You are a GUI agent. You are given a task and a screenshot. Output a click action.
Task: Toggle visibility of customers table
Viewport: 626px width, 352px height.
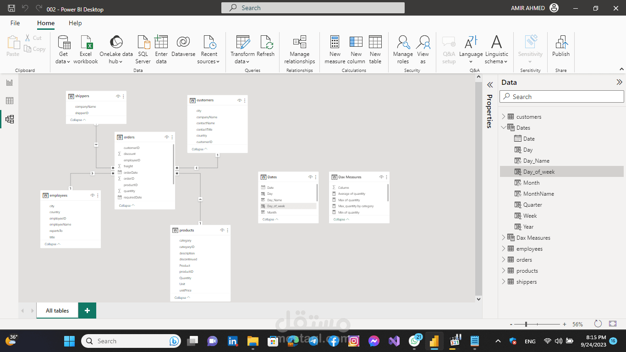click(239, 100)
